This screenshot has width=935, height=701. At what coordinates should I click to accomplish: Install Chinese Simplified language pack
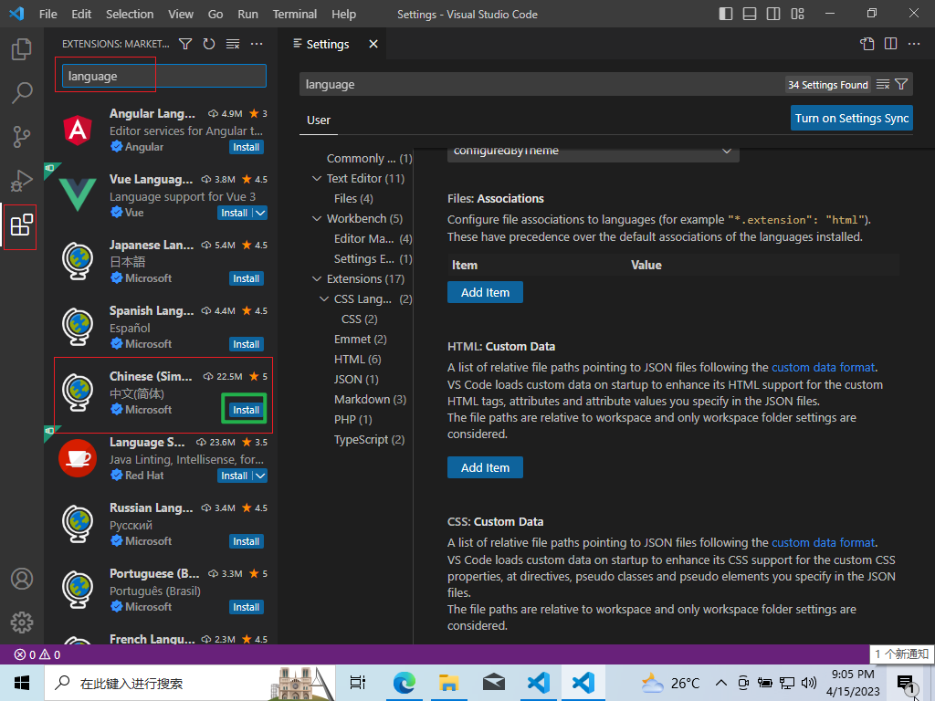[246, 410]
